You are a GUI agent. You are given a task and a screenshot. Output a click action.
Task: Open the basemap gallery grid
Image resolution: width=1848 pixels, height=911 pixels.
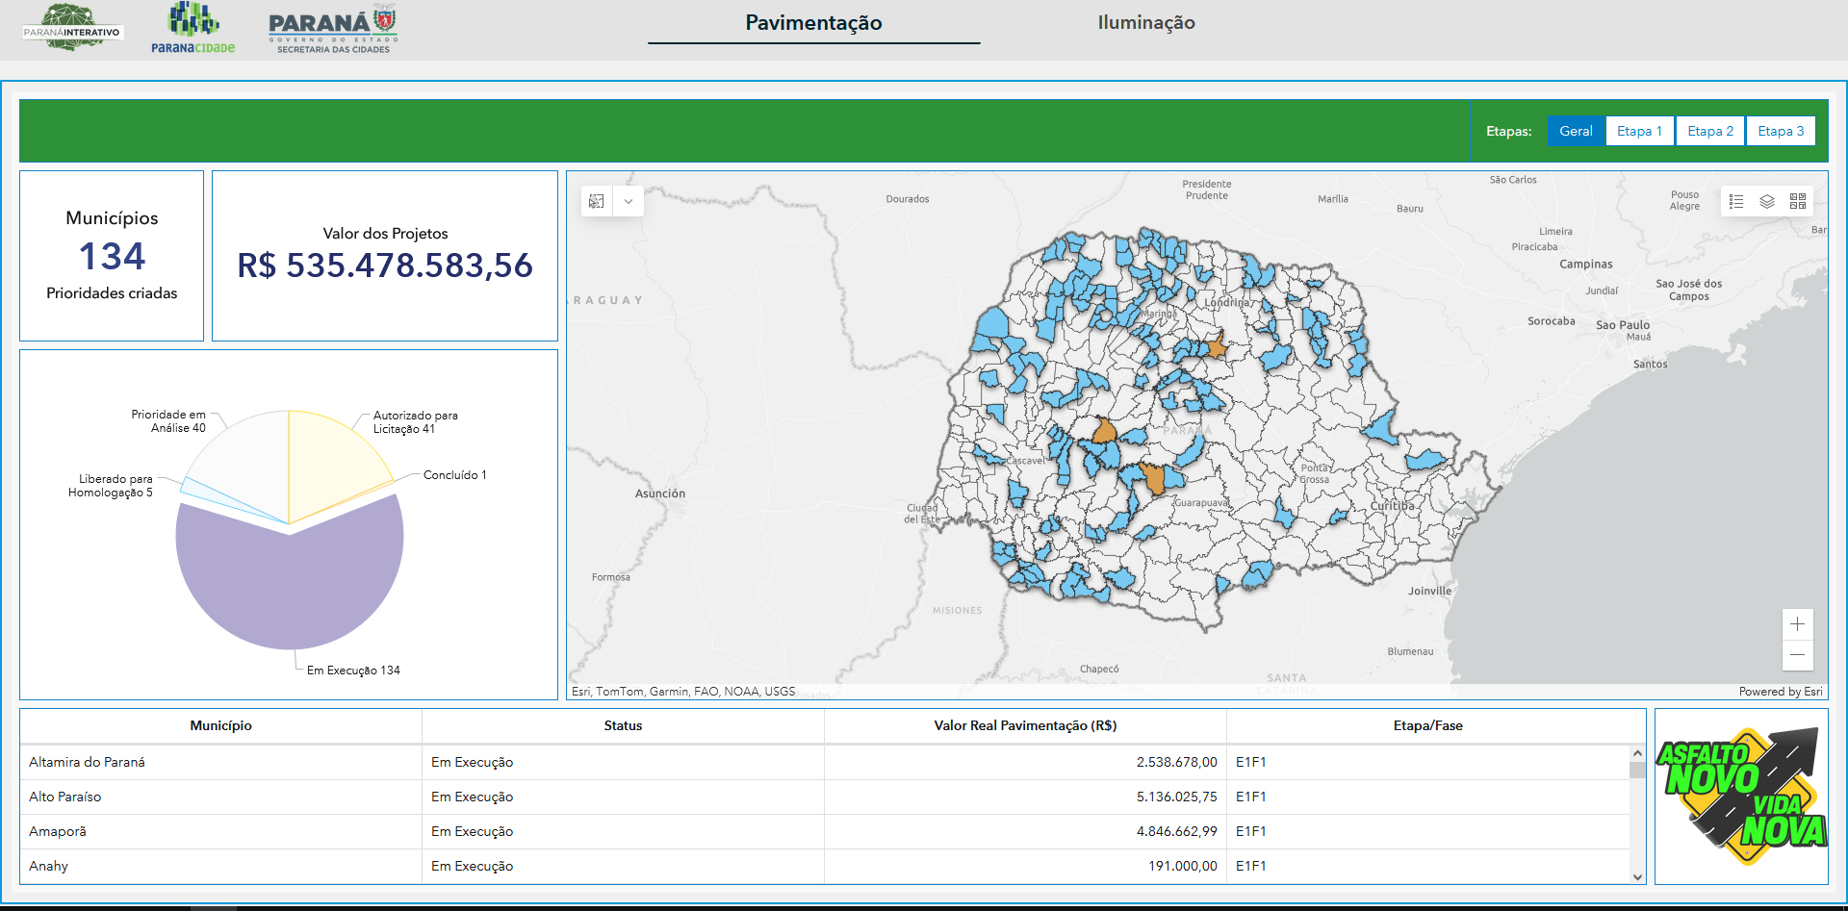[x=1798, y=201]
